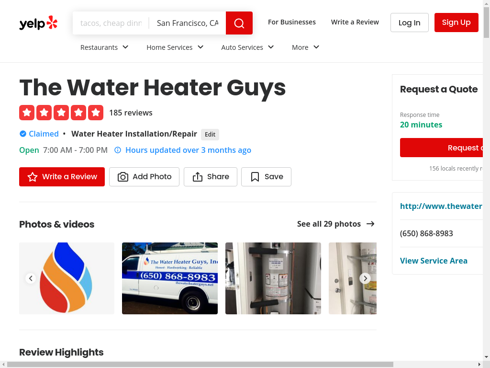Click the search terms input field
Image resolution: width=490 pixels, height=368 pixels.
111,23
